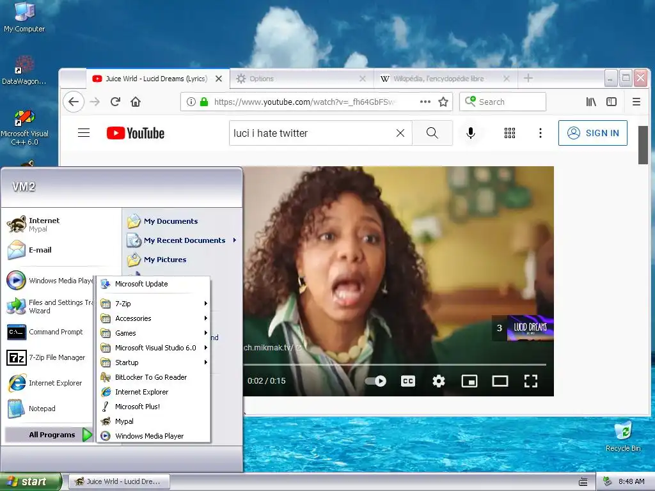
Task: Open the Recycle Bin on desktop
Action: click(623, 437)
